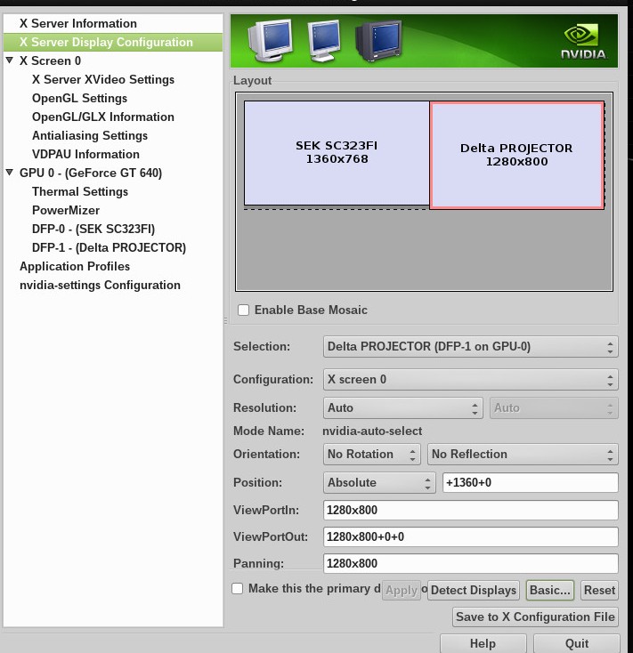633x653 pixels.
Task: Open the No Reflection dropdown
Action: (523, 454)
